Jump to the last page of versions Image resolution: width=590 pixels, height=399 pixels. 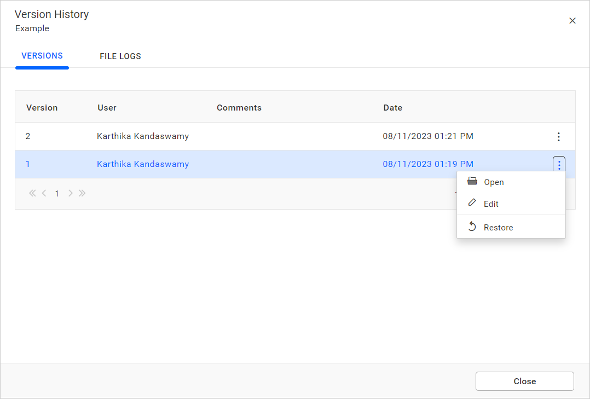82,193
